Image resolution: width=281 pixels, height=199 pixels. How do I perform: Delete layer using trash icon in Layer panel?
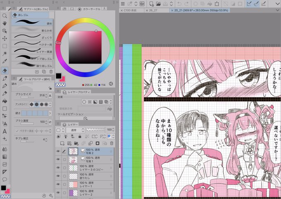click(x=112, y=143)
